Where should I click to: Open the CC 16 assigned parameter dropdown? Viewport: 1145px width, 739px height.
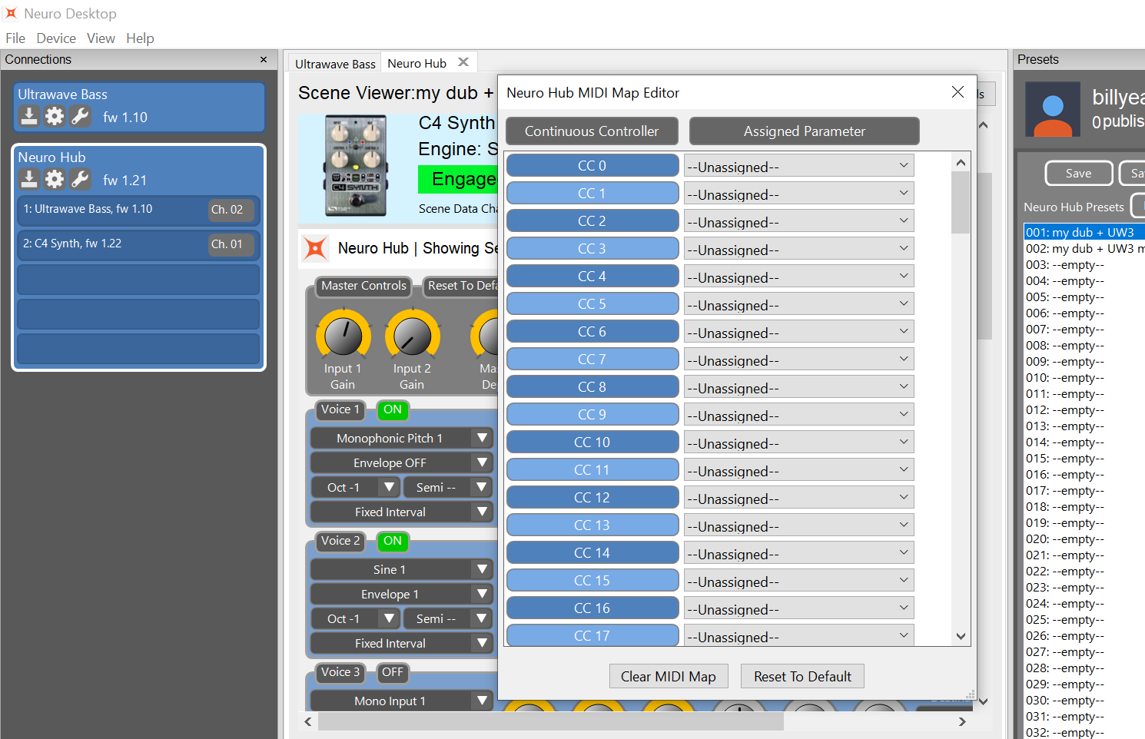(x=798, y=609)
